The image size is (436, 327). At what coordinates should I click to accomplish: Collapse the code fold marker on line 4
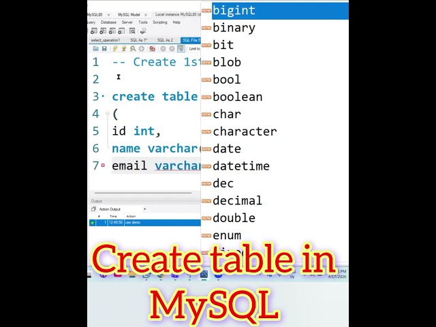(108, 114)
